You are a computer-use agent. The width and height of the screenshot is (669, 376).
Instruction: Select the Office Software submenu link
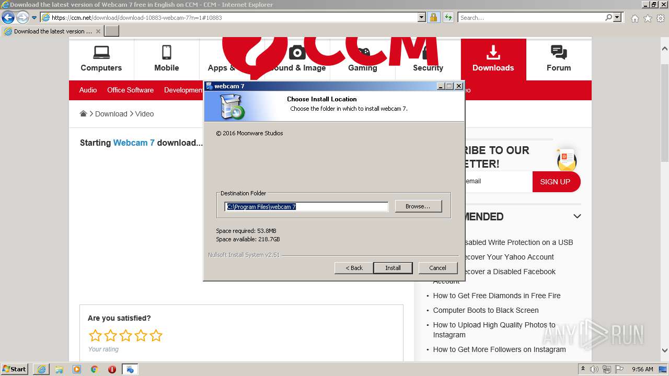(x=130, y=90)
